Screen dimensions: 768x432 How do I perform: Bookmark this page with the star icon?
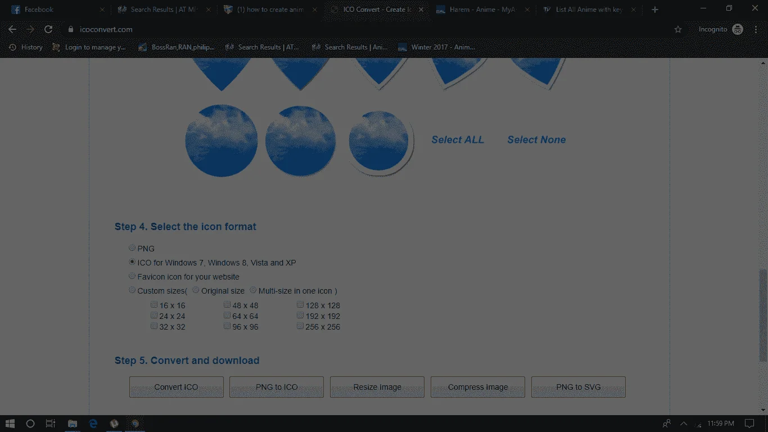point(678,29)
